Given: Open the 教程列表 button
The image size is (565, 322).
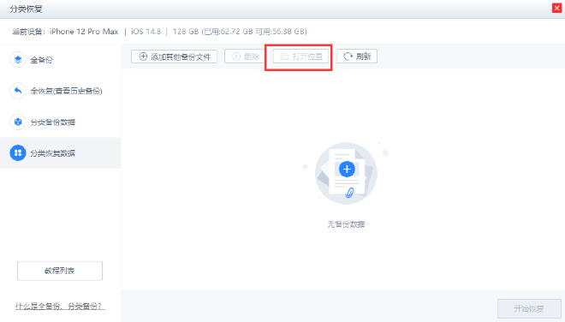Looking at the screenshot, I should tap(60, 271).
